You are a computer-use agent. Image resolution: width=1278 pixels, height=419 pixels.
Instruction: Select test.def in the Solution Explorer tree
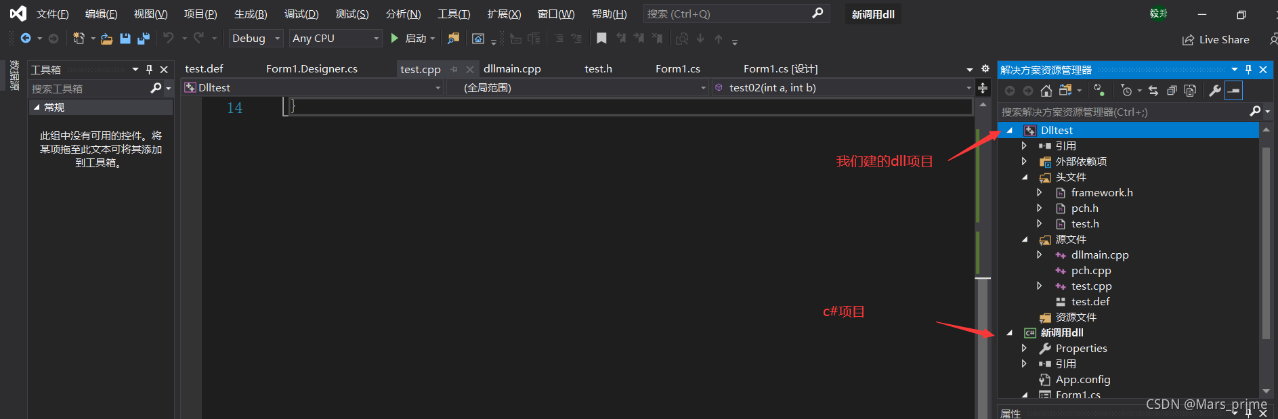tap(1090, 302)
